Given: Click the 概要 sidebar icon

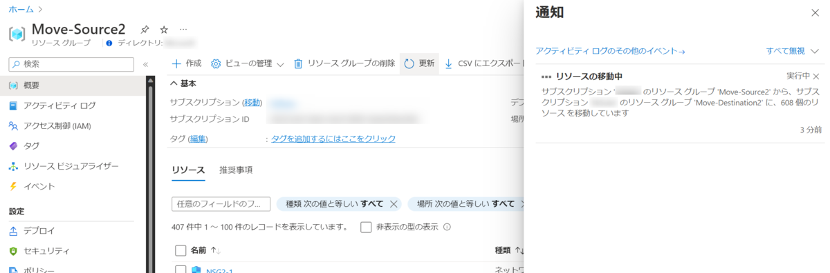Looking at the screenshot, I should coord(13,85).
